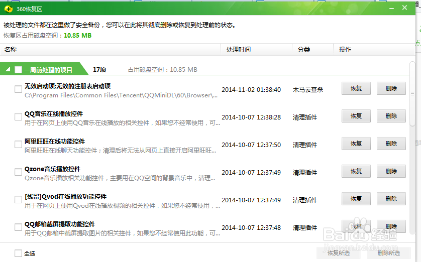
Task: Delete QQ邮箱截屏提取功能控件
Action: click(391, 226)
